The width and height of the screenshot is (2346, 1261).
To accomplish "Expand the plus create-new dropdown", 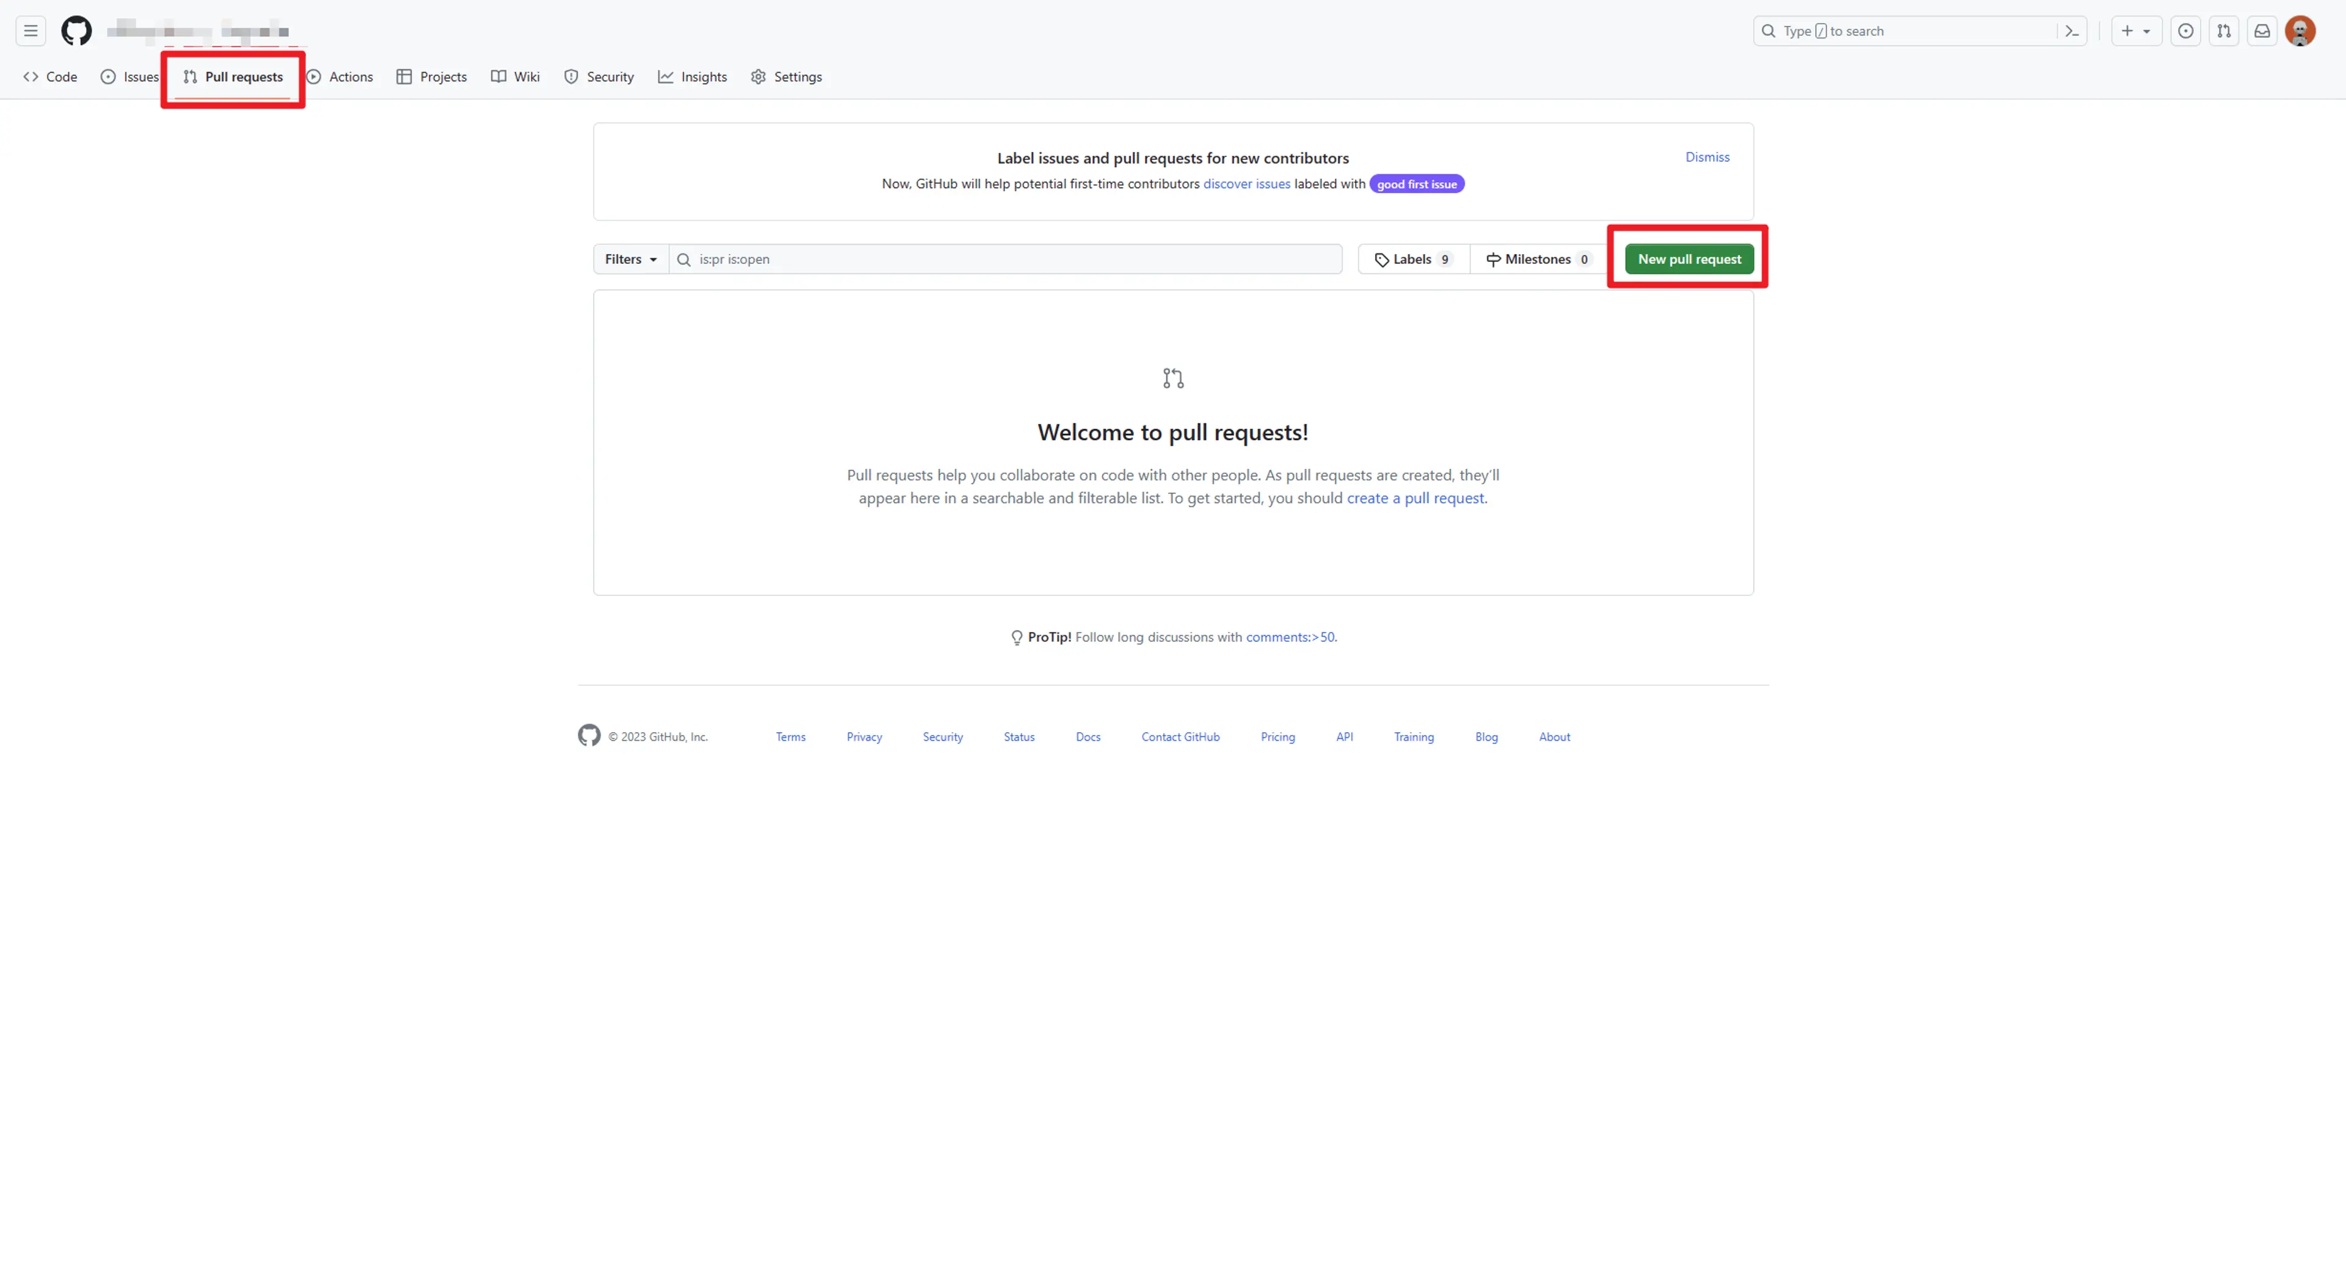I will [2136, 31].
